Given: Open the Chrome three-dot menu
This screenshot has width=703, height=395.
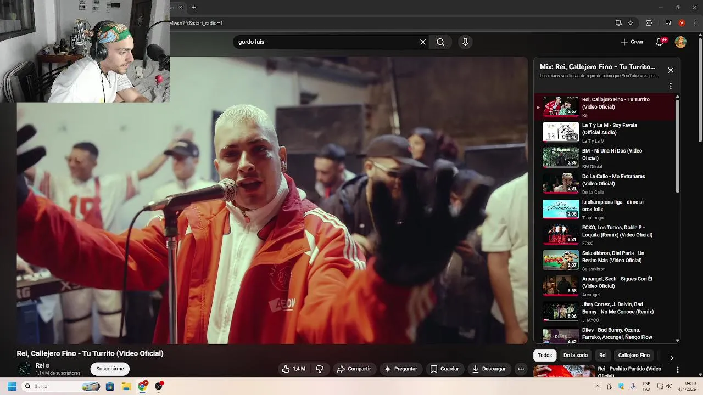Looking at the screenshot, I should pyautogui.click(x=695, y=23).
